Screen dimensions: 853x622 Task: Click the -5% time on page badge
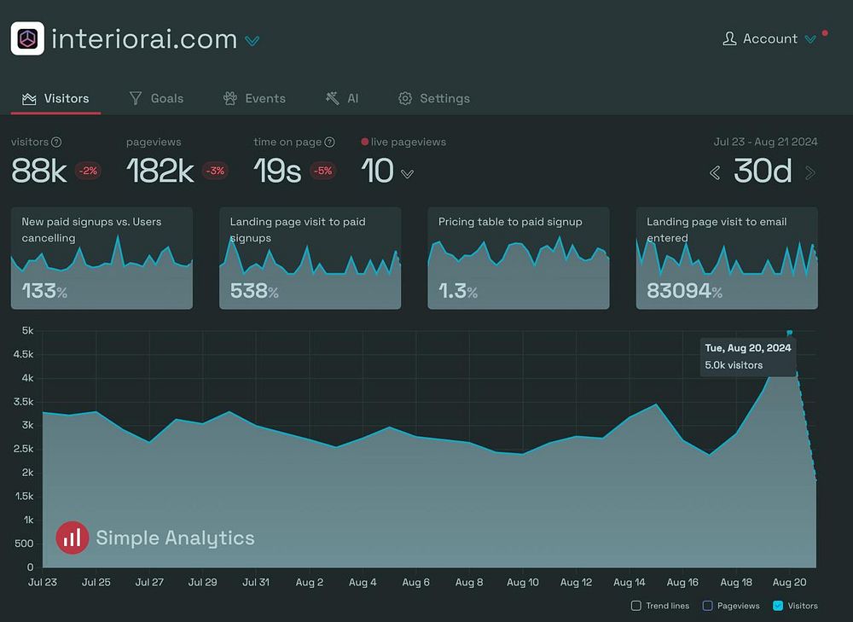click(323, 171)
